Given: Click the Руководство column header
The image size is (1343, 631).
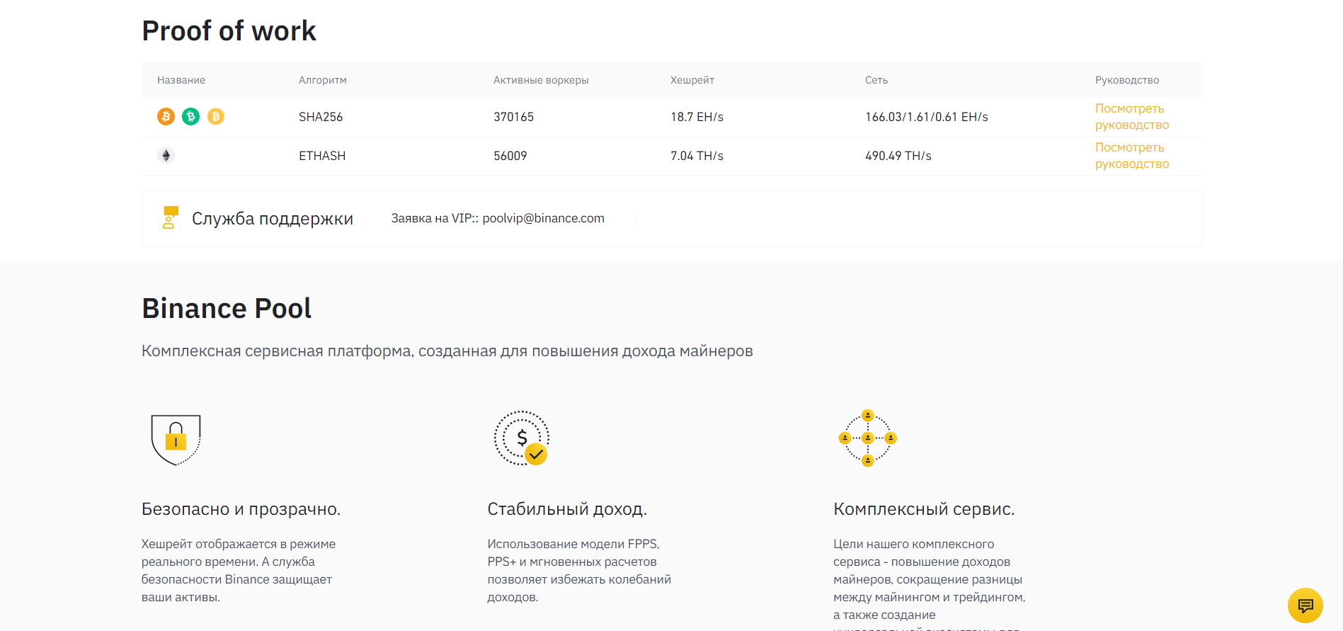Looking at the screenshot, I should coord(1127,80).
